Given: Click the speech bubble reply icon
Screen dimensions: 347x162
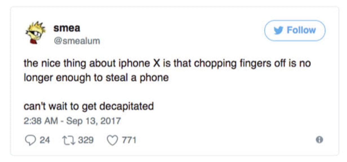Looking at the screenshot, I should 30,140.
